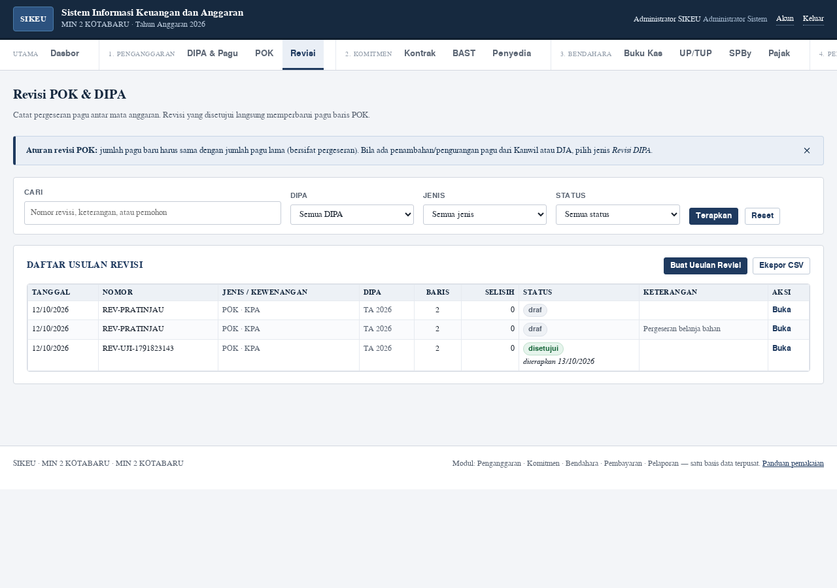Focus the Cari search input field
The width and height of the screenshot is (837, 588).
pos(152,213)
